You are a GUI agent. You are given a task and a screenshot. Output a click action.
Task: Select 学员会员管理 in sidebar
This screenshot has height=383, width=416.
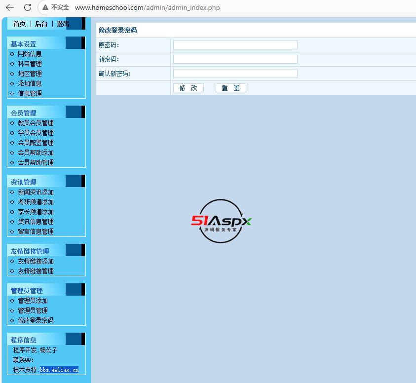coord(36,133)
